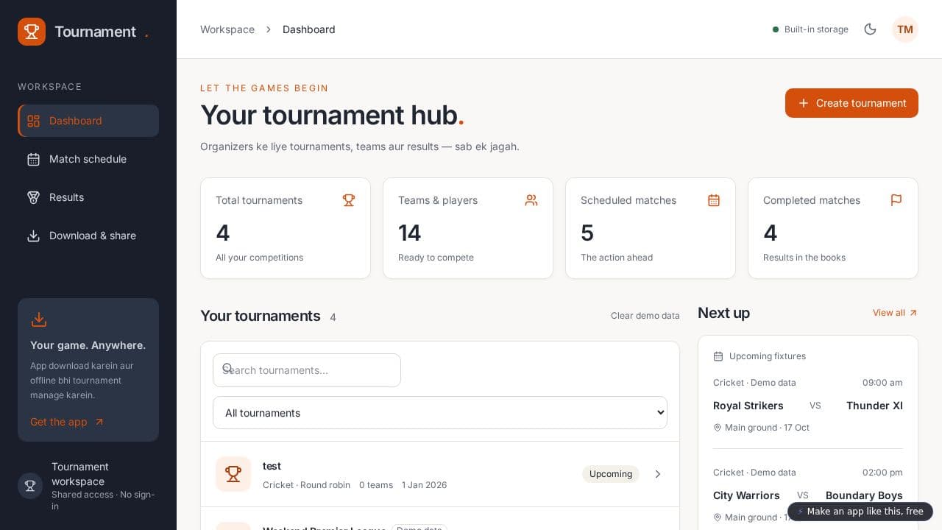
Task: Focus the Search tournaments field
Action: coord(307,370)
